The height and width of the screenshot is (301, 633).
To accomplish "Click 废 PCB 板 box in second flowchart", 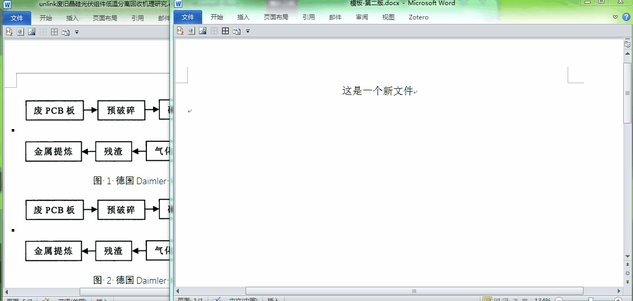I will click(x=55, y=210).
